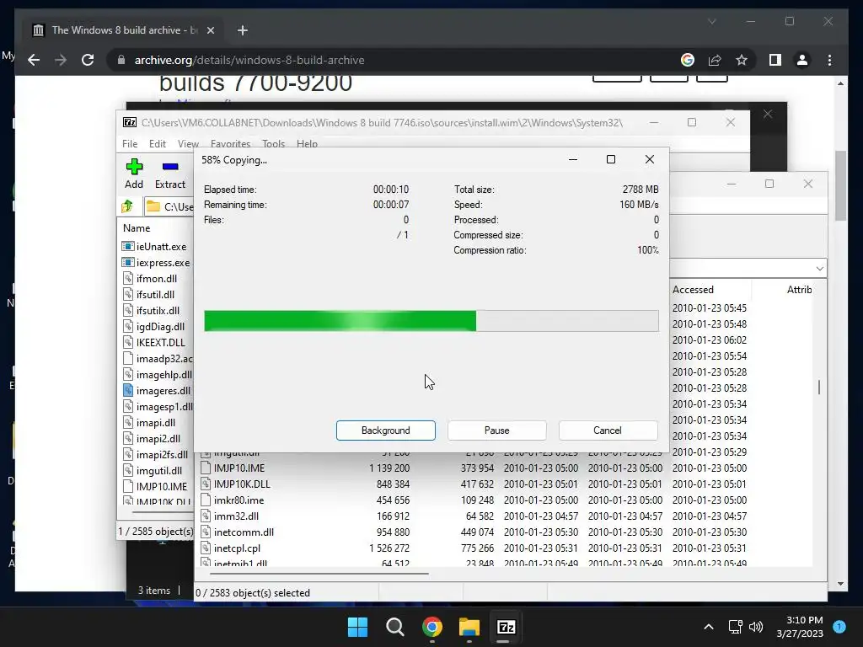The height and width of the screenshot is (647, 863).
Task: Close the Windows 8 build archive tab
Action: pyautogui.click(x=210, y=30)
